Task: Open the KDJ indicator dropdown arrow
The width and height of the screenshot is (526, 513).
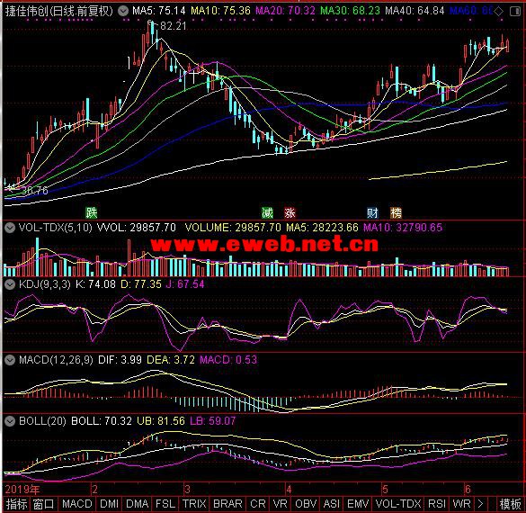Action: [x=10, y=284]
